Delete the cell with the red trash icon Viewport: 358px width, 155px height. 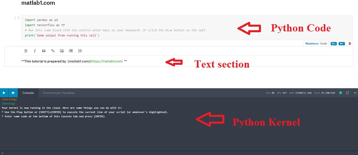click(350, 43)
